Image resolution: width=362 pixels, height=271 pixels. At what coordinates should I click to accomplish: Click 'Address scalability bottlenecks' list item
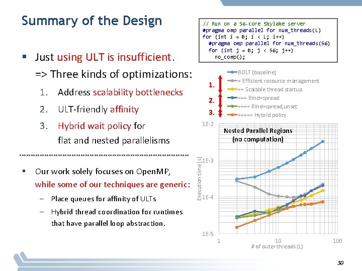click(120, 92)
